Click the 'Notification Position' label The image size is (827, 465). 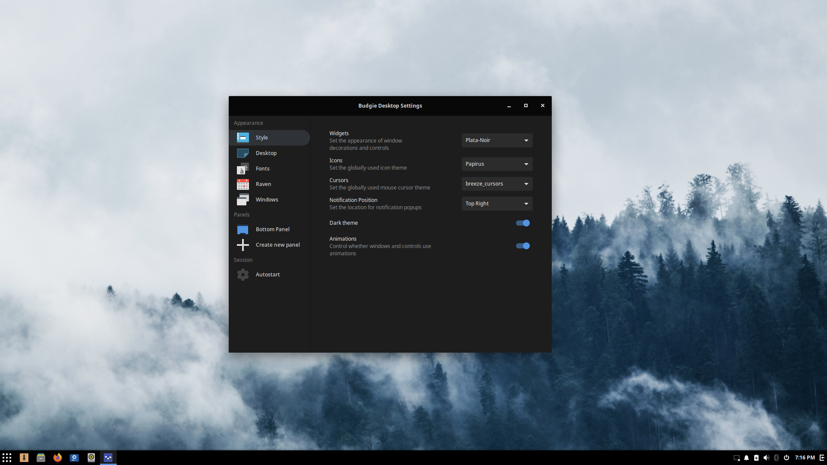tap(353, 200)
